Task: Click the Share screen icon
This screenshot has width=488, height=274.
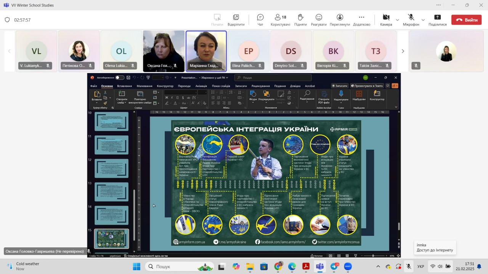Action: [x=437, y=19]
